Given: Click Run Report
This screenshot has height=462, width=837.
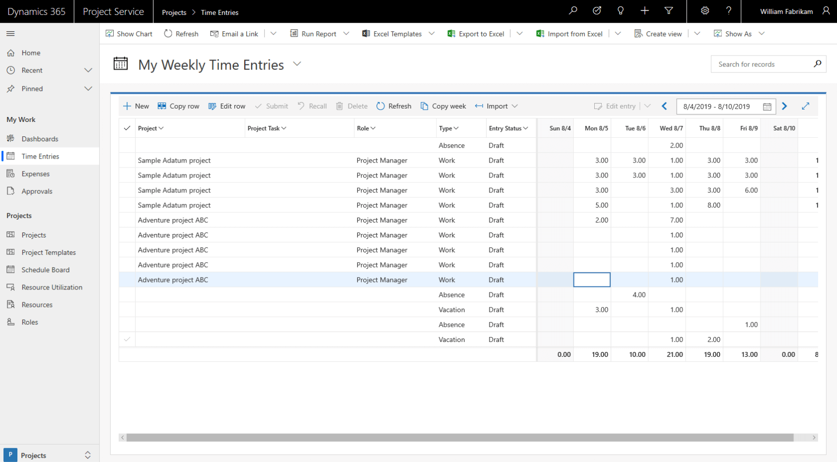Looking at the screenshot, I should coord(313,34).
